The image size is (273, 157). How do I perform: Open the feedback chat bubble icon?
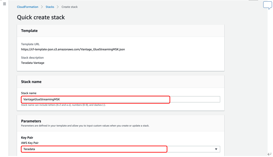[267, 5]
